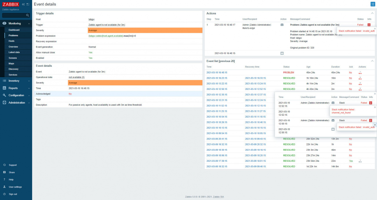Click the orange Average severity swatch
This screenshot has height=200, width=377.
click(x=131, y=30)
